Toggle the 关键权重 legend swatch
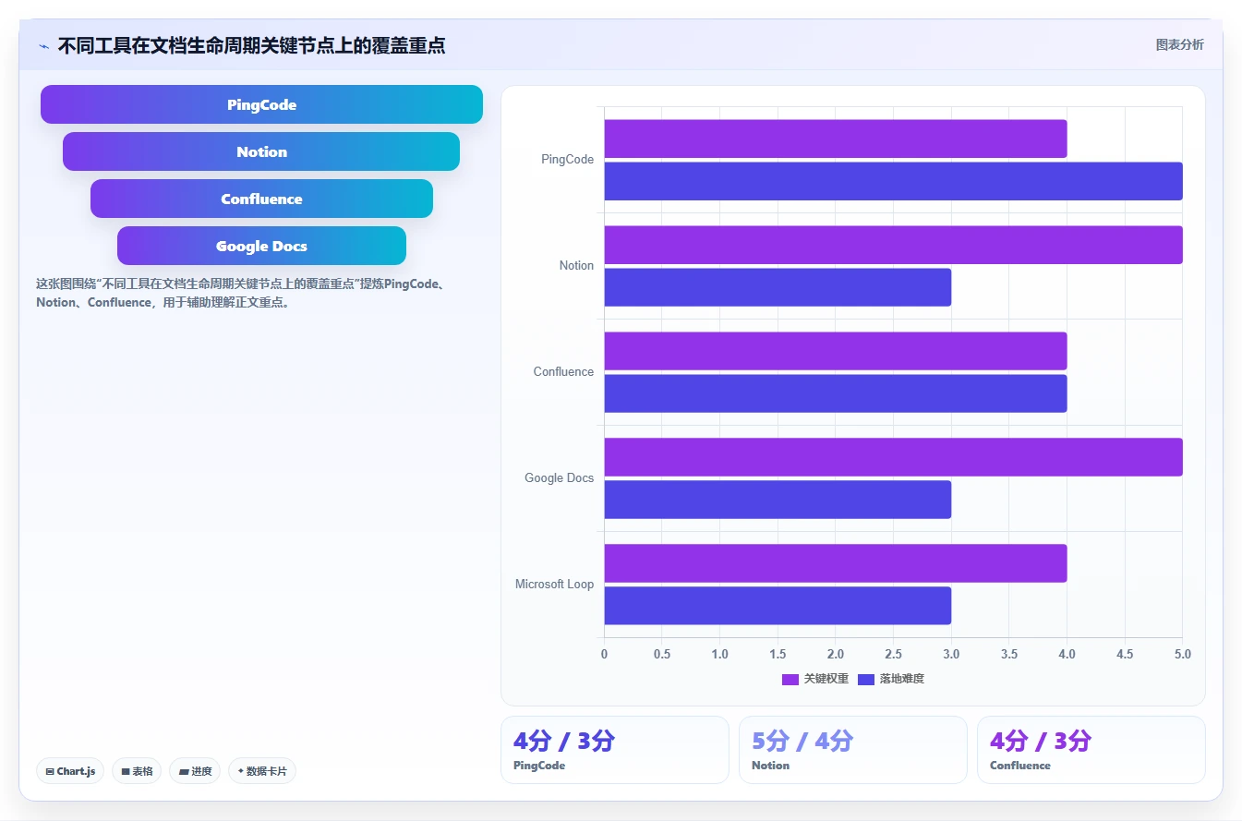Viewport: 1242px width, 821px height. (790, 679)
